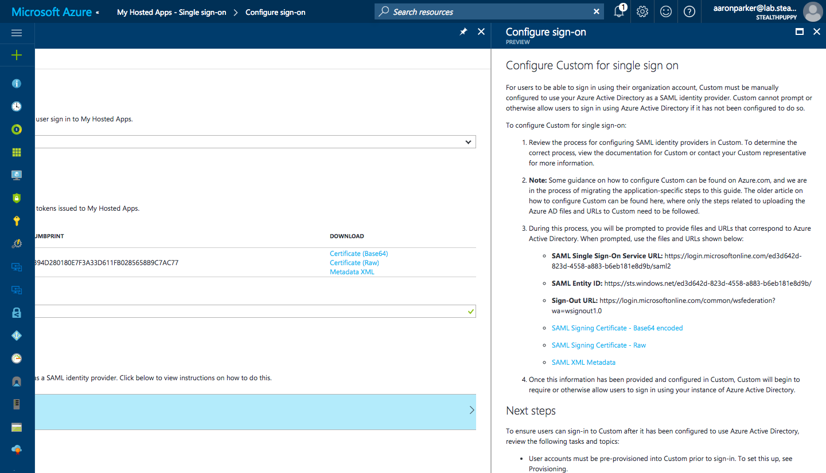Select the Configure sign-on breadcrumb
Screen dimensions: 826x473
point(275,12)
